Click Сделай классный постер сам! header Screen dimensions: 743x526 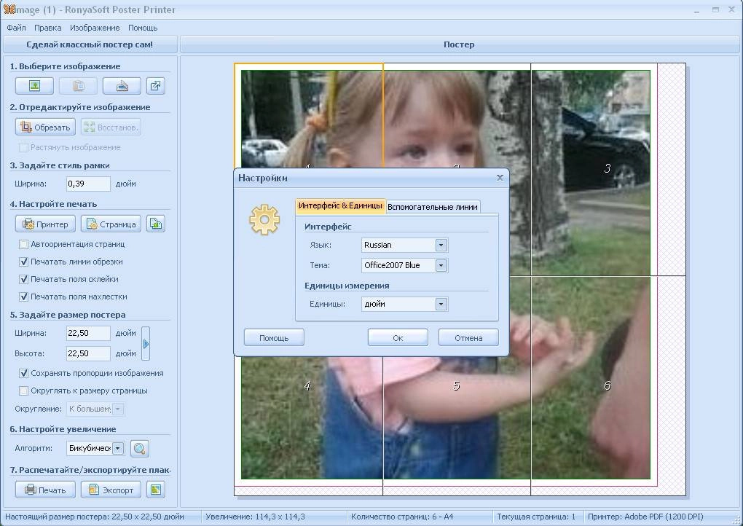[x=90, y=44]
